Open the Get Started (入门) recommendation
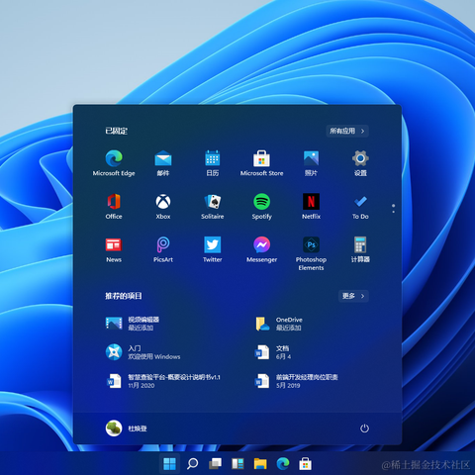 142,352
